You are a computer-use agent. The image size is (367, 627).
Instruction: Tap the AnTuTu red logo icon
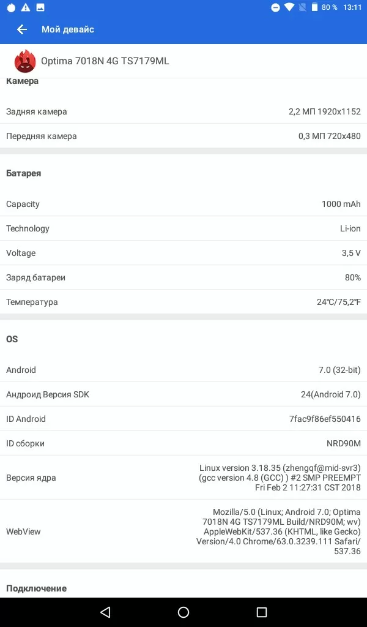(25, 61)
